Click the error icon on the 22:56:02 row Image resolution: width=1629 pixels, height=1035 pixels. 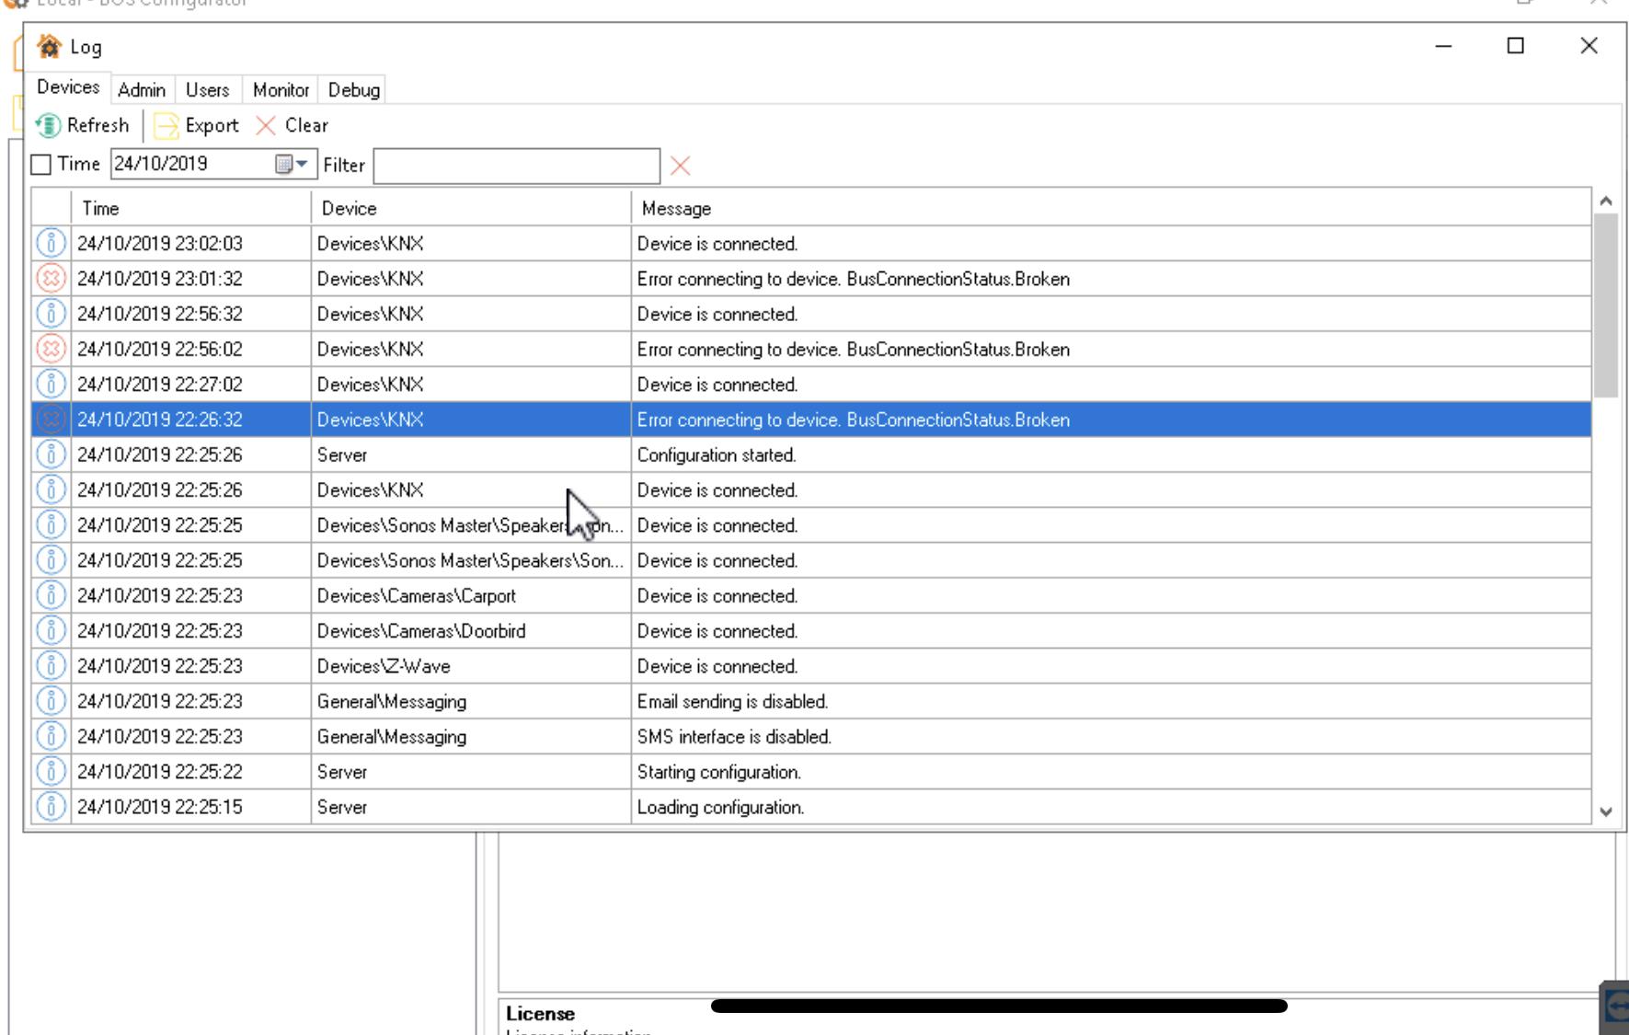point(52,350)
